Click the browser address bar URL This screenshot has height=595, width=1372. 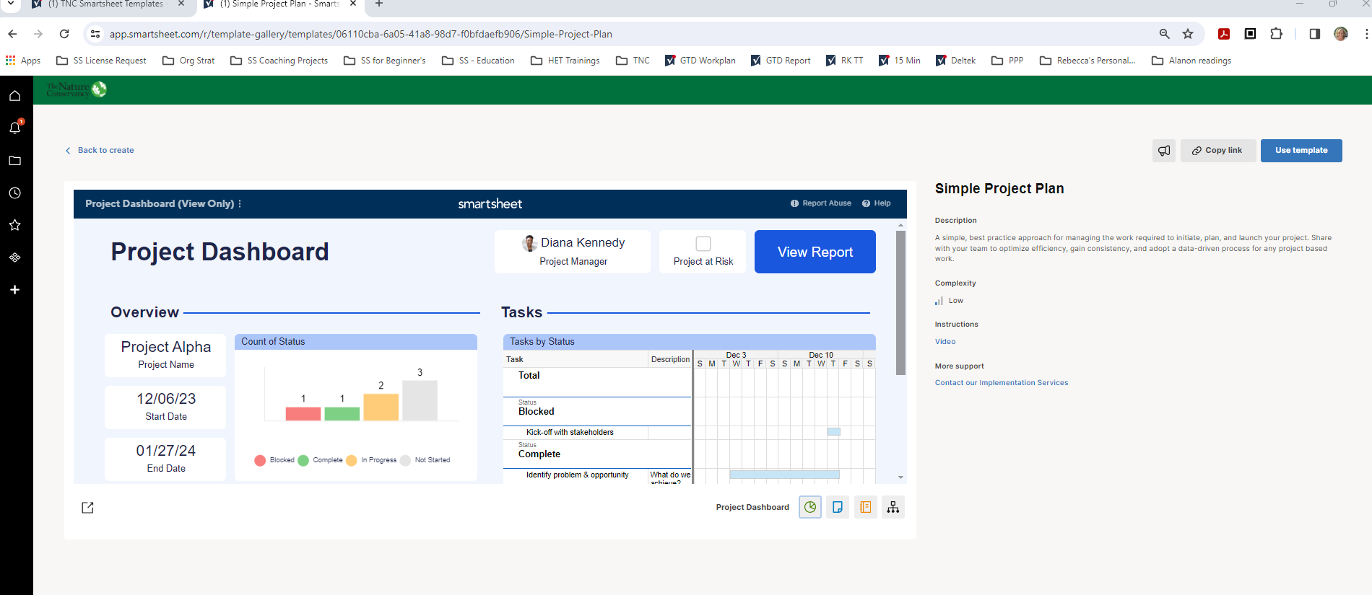click(x=361, y=34)
